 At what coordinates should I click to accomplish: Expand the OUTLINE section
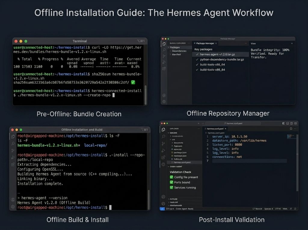[x=168, y=199]
